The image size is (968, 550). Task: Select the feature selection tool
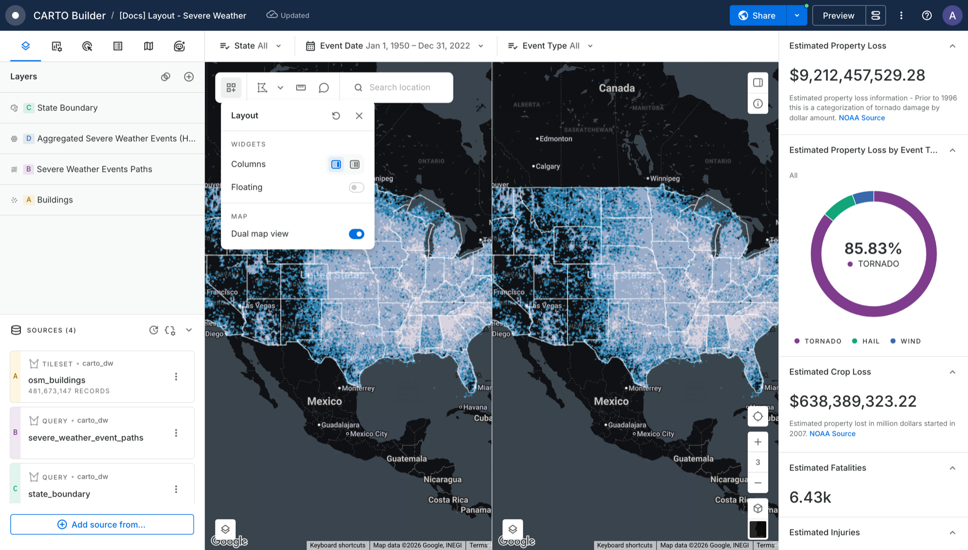262,88
